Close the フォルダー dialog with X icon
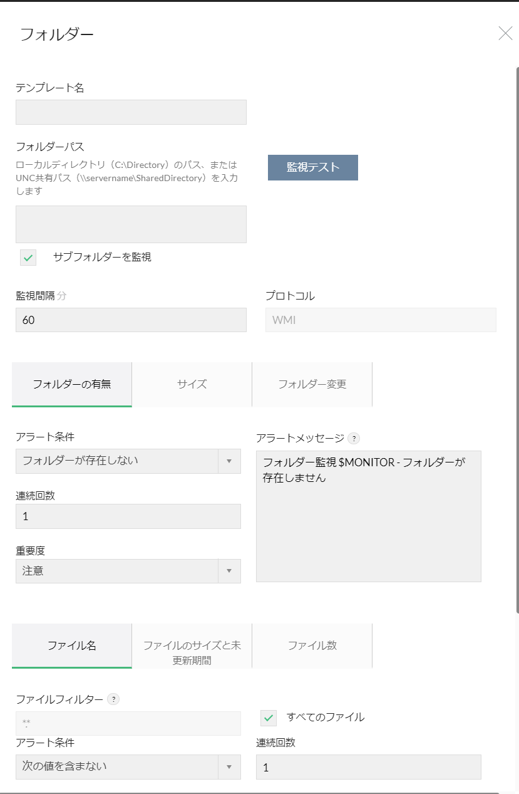519x794 pixels. tap(505, 34)
